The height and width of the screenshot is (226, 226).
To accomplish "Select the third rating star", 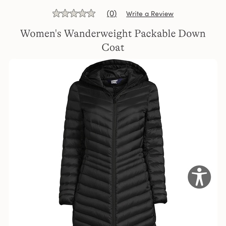I will tap(74, 13).
